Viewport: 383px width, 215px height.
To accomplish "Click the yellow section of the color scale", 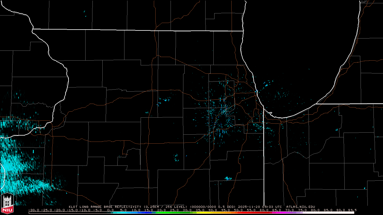I will pyautogui.click(x=209, y=213).
